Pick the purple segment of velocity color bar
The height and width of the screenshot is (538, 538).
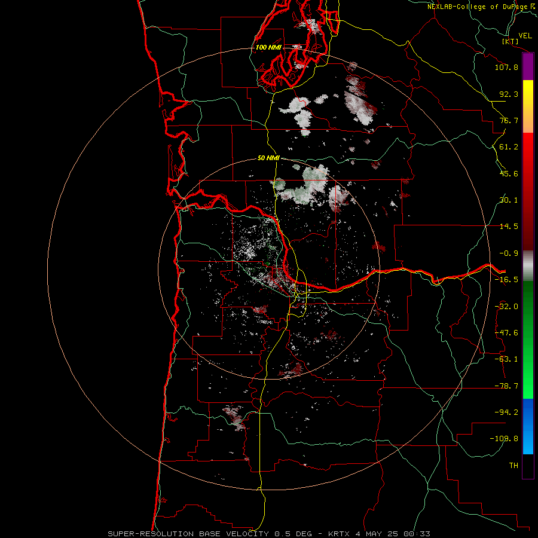pos(528,66)
